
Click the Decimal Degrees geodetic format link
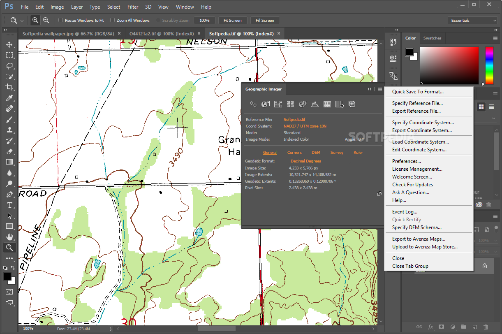coord(305,161)
